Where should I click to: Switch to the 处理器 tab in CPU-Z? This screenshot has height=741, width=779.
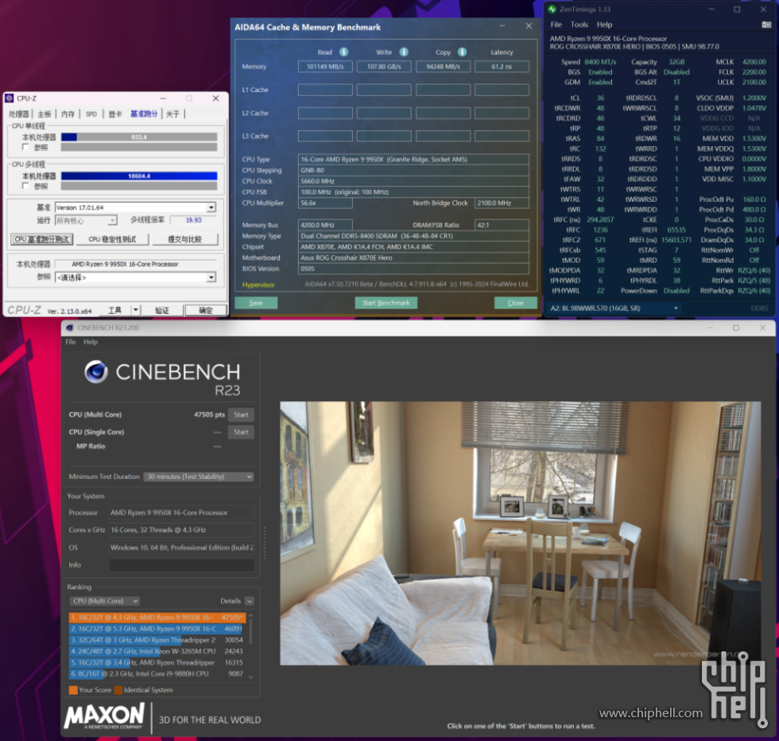(19, 114)
